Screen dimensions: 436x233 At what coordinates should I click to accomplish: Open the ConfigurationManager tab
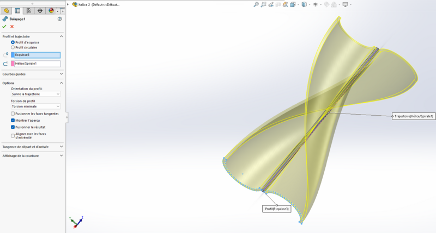pyautogui.click(x=29, y=11)
